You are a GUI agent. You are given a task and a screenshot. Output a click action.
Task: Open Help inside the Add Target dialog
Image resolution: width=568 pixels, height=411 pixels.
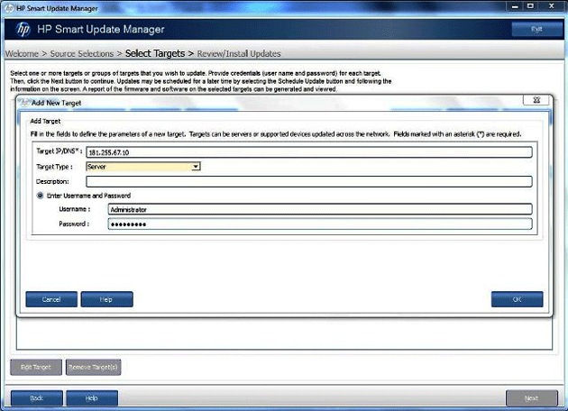click(x=106, y=299)
